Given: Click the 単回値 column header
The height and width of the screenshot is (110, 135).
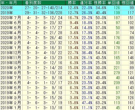Looking at the screenshot, I should click(x=114, y=3).
